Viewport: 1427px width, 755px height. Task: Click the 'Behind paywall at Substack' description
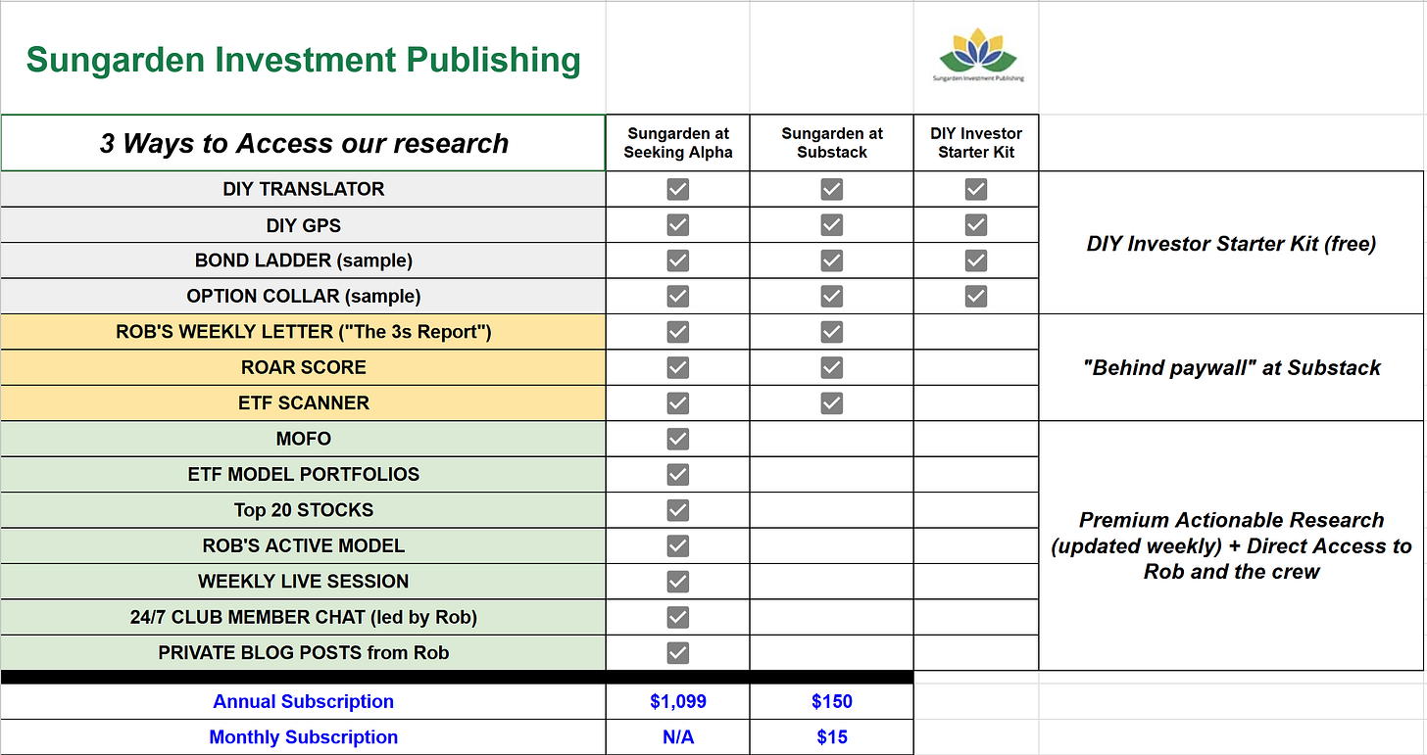pyautogui.click(x=1231, y=367)
